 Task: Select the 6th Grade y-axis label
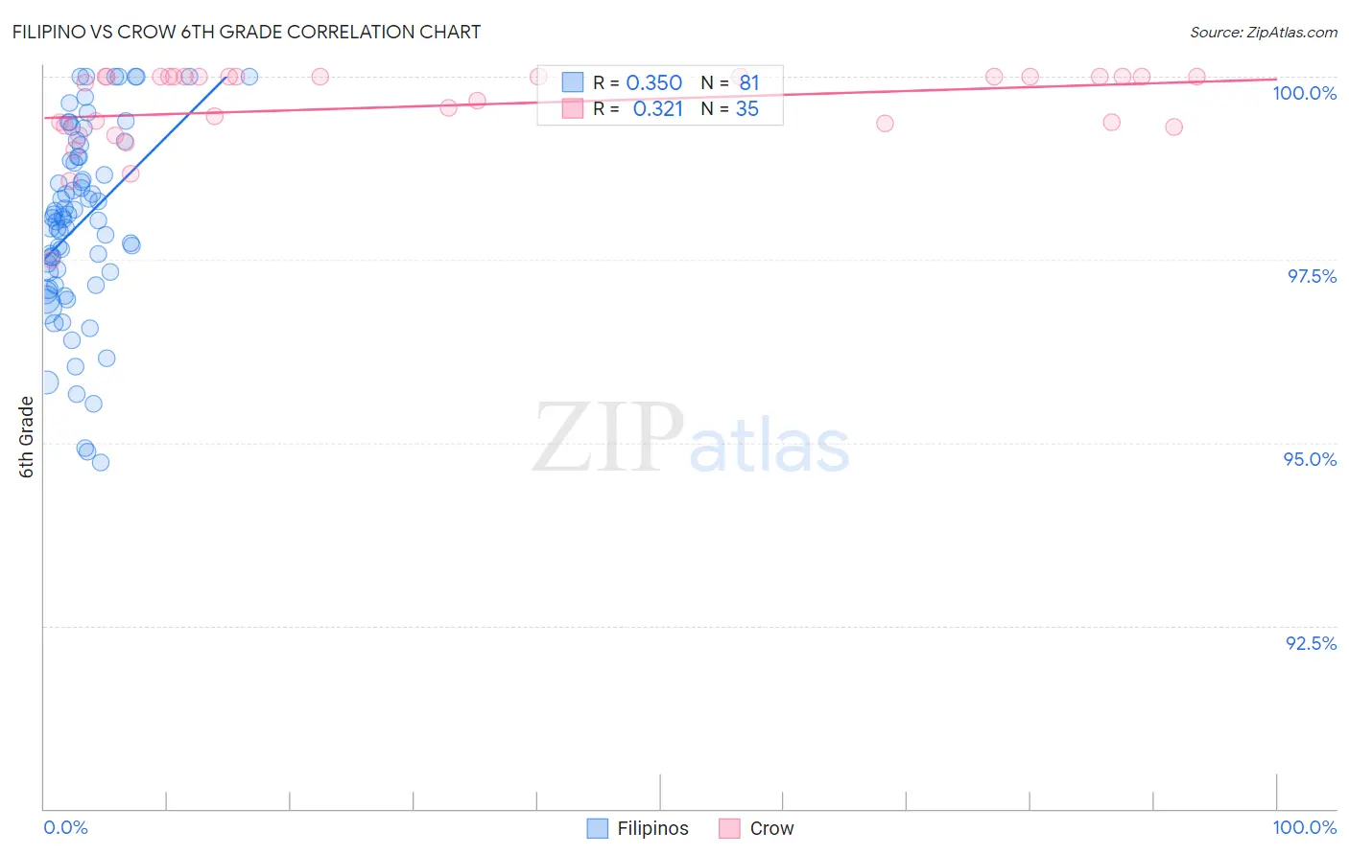pos(26,437)
